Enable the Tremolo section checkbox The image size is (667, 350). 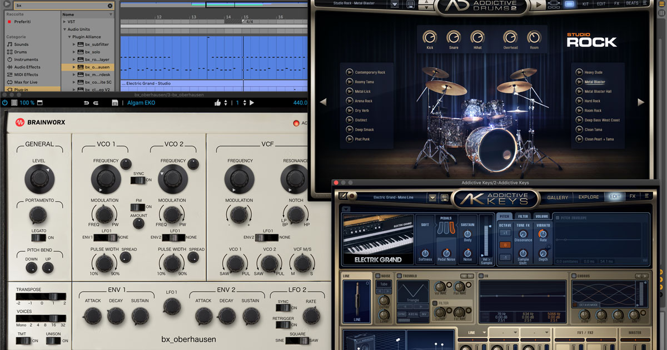click(x=399, y=276)
